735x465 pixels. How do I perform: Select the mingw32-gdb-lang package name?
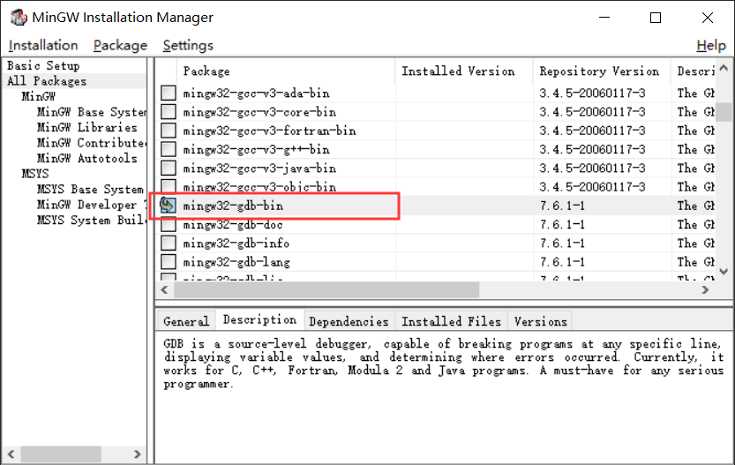(236, 262)
